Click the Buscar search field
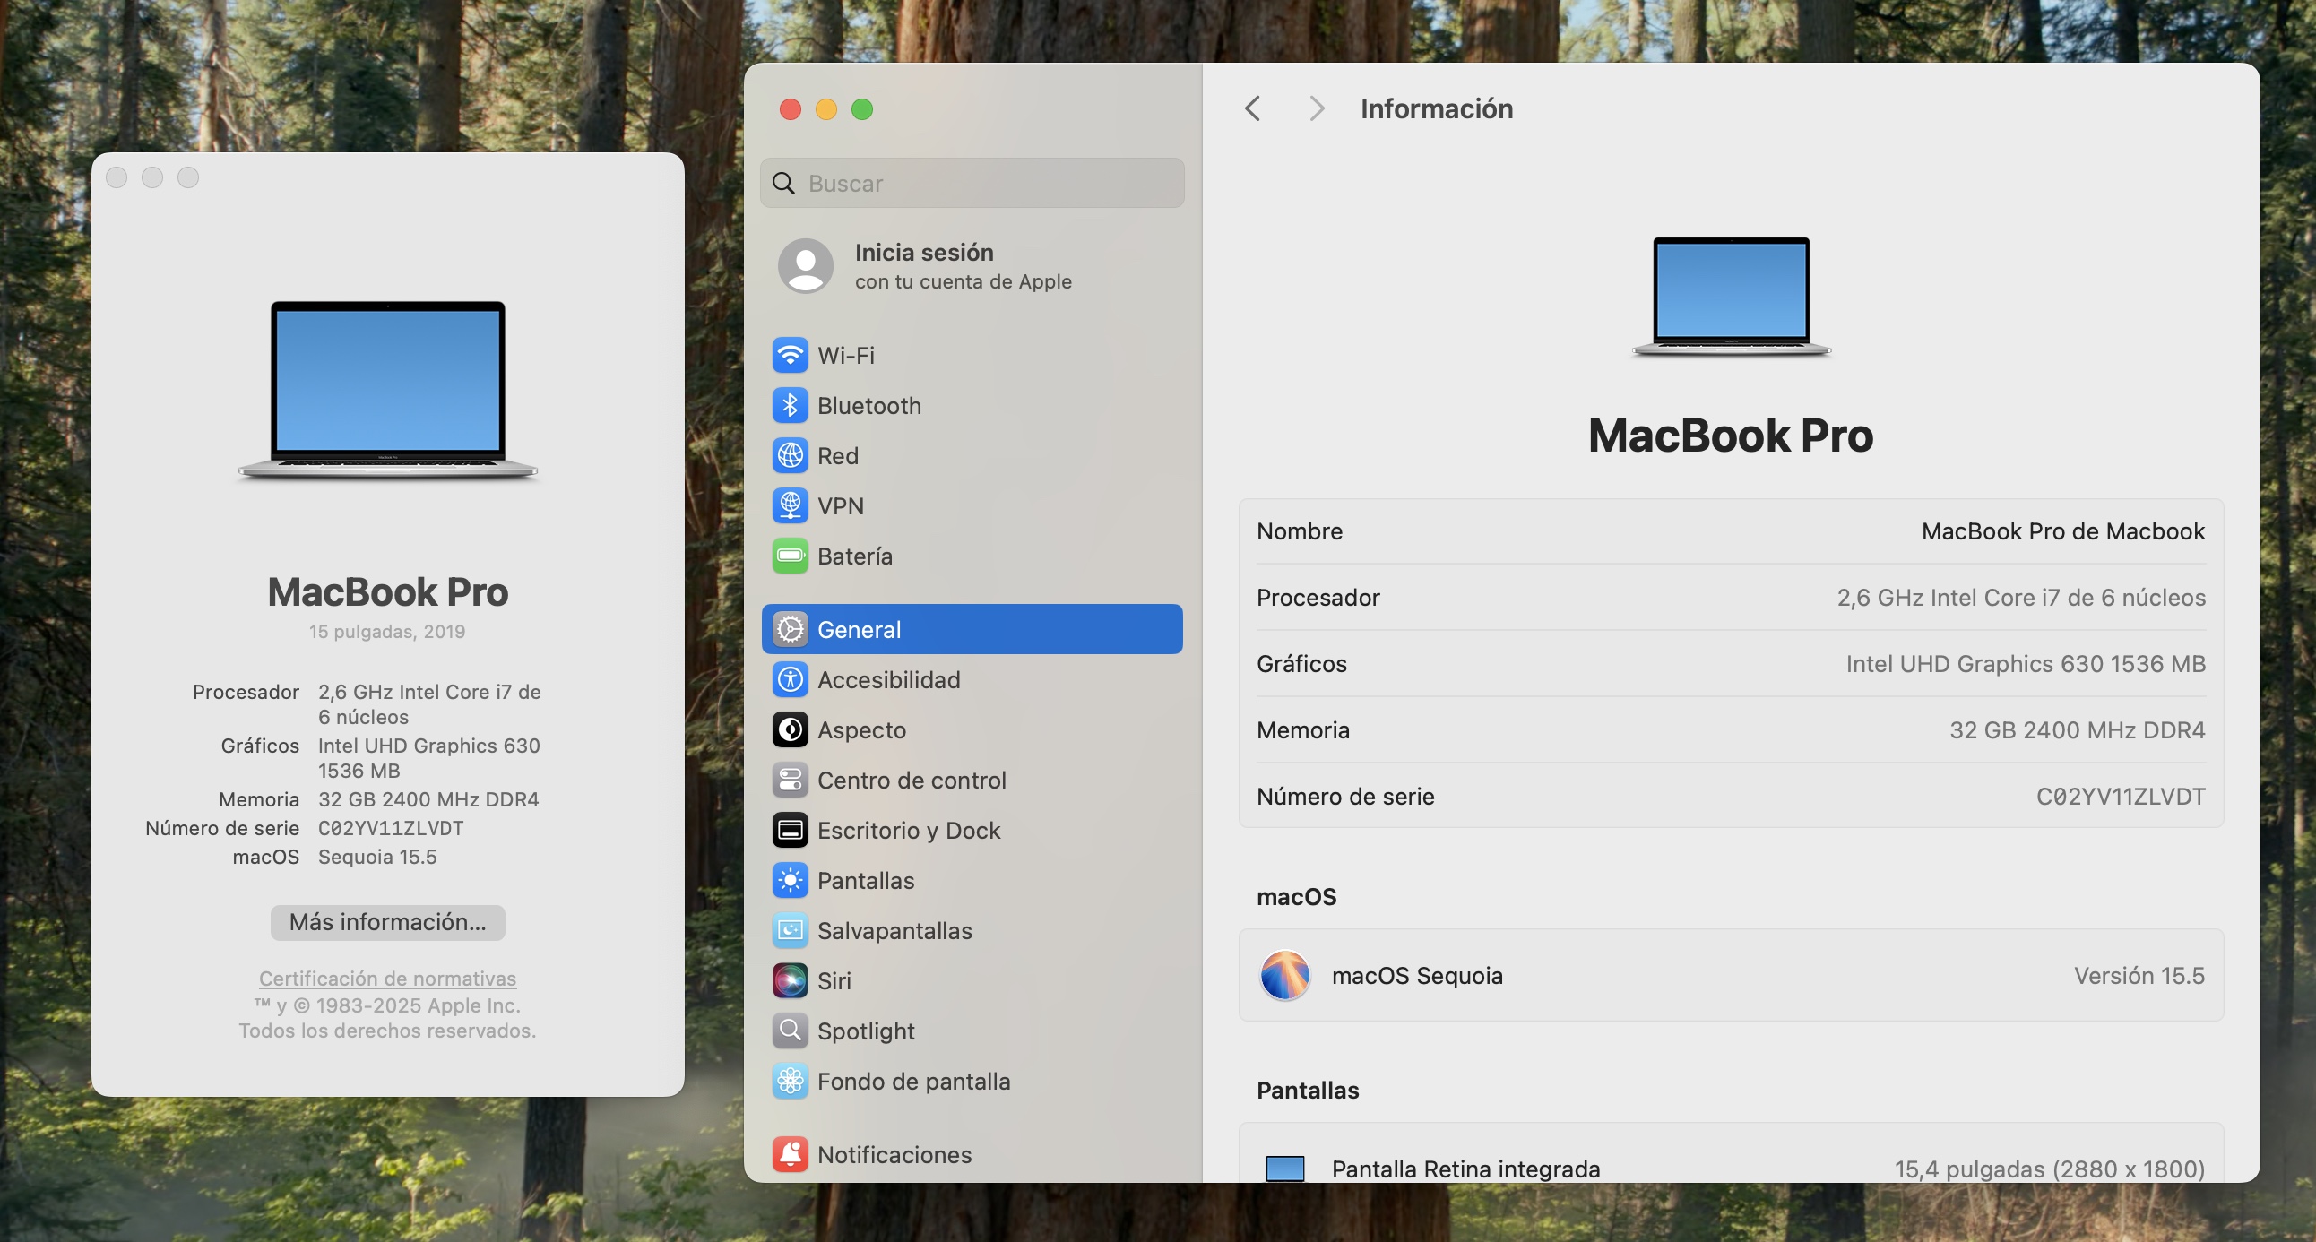Image resolution: width=2316 pixels, height=1242 pixels. [972, 184]
